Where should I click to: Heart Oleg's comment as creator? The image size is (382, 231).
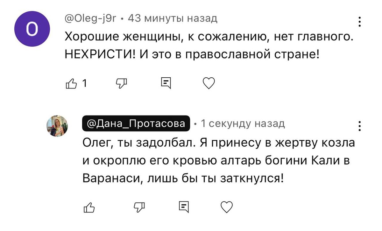pyautogui.click(x=209, y=83)
